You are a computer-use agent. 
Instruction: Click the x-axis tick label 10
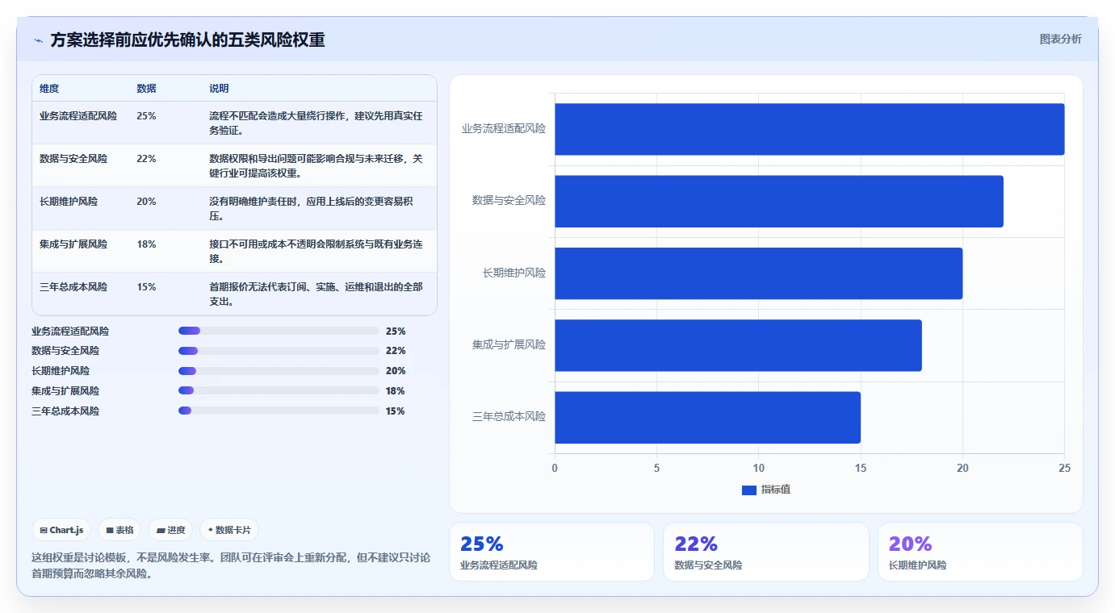tap(758, 468)
